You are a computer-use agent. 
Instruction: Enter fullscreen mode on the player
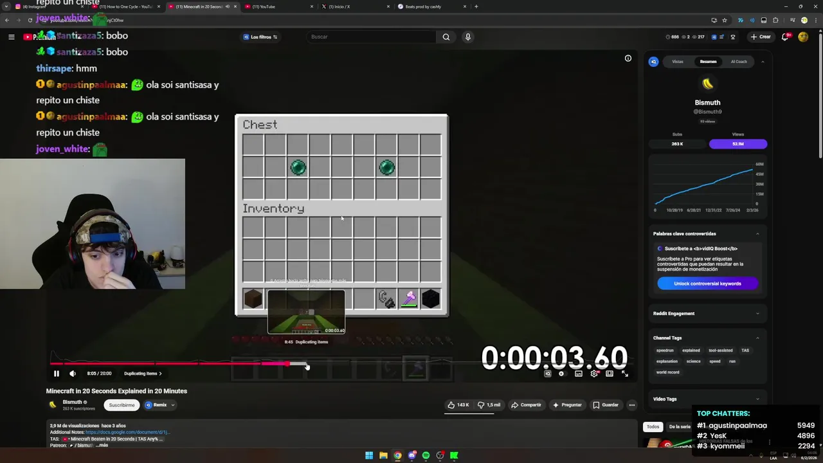[x=624, y=374]
